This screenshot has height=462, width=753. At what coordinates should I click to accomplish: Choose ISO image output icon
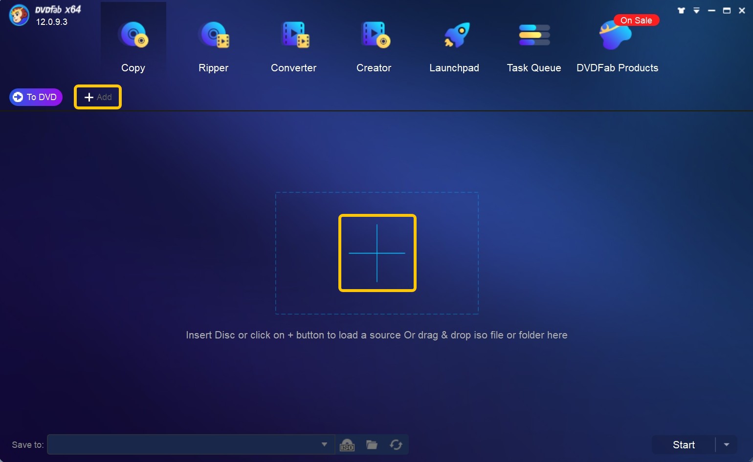(347, 445)
